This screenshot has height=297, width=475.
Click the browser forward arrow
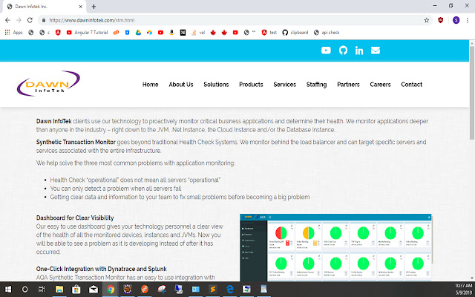point(19,20)
